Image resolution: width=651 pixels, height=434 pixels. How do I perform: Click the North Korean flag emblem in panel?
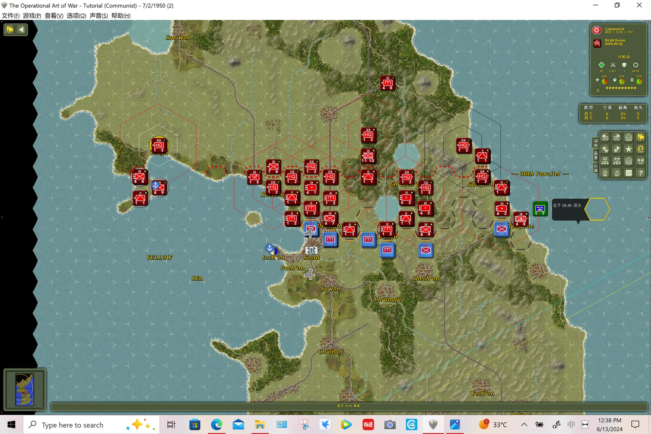(597, 31)
